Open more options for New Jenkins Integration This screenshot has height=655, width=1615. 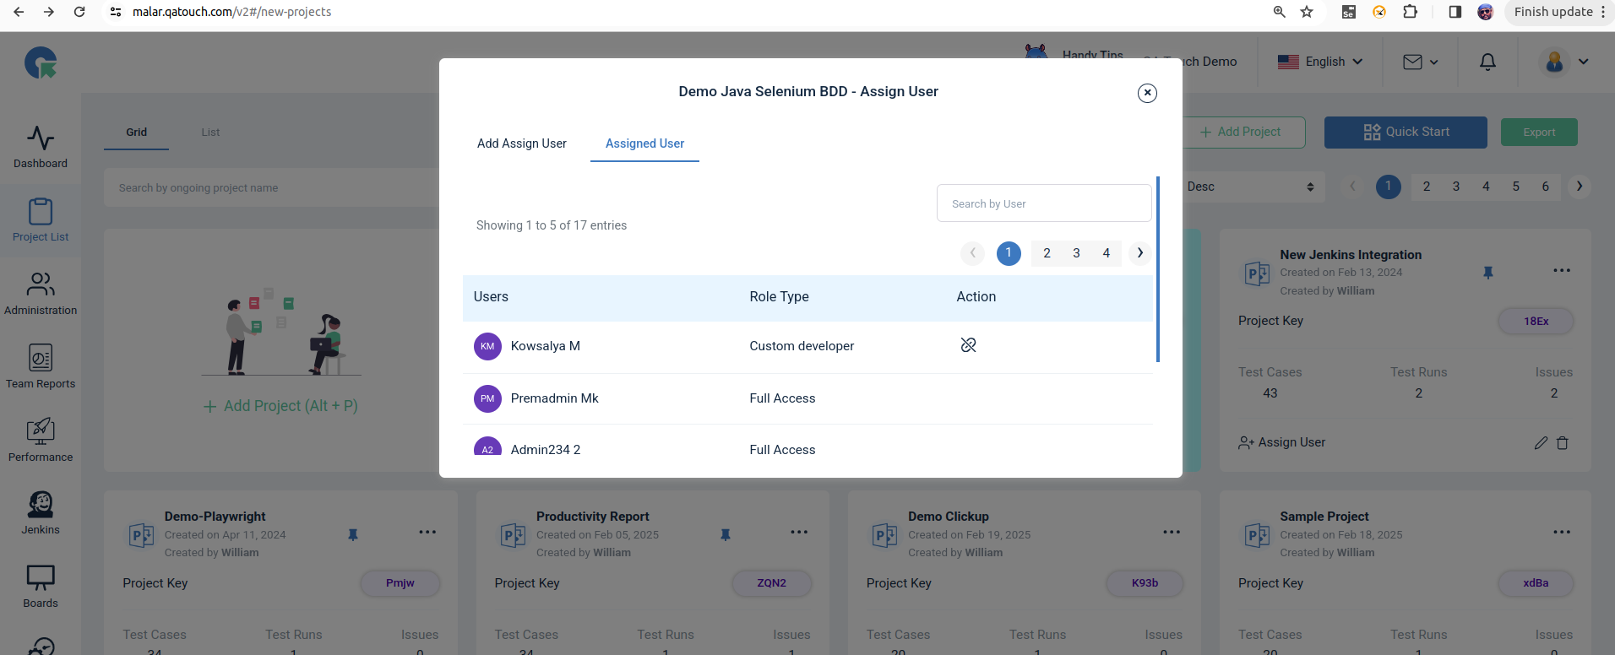click(x=1562, y=270)
